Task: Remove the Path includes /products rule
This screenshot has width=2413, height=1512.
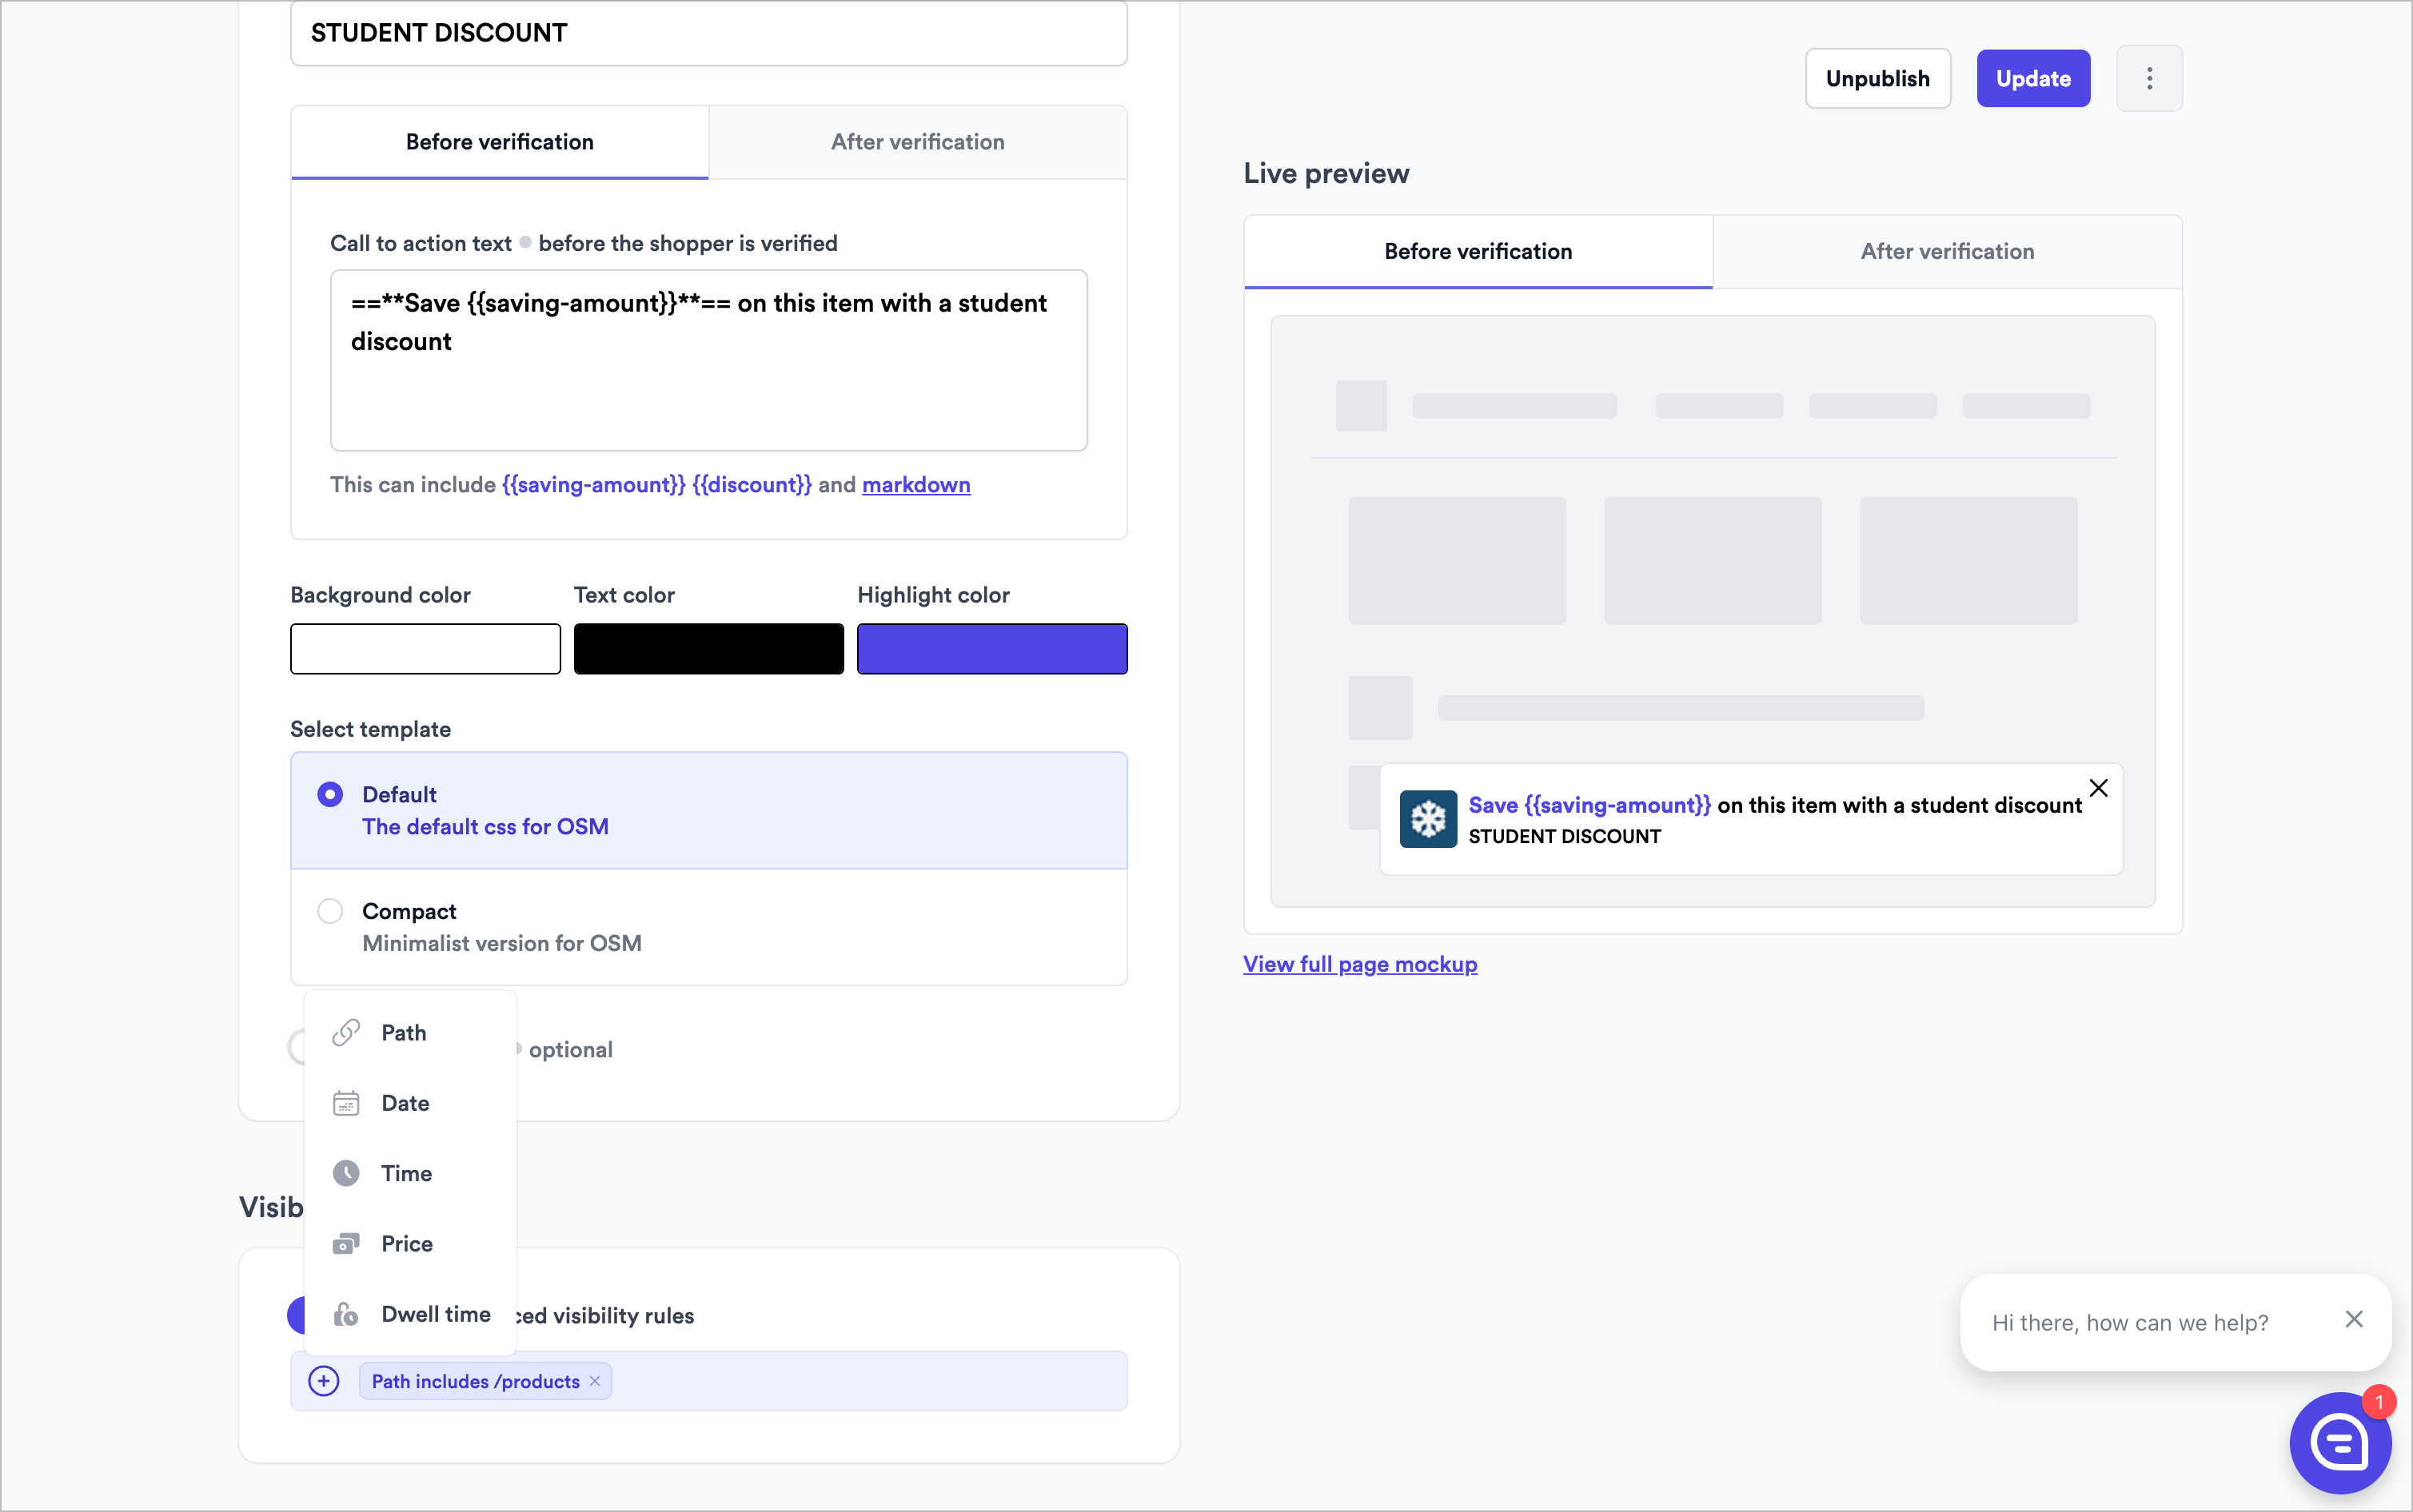Action: (595, 1381)
